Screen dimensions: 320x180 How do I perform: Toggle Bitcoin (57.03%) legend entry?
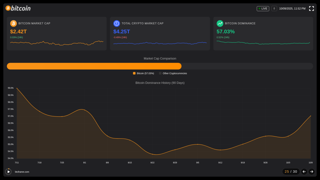click(143, 73)
